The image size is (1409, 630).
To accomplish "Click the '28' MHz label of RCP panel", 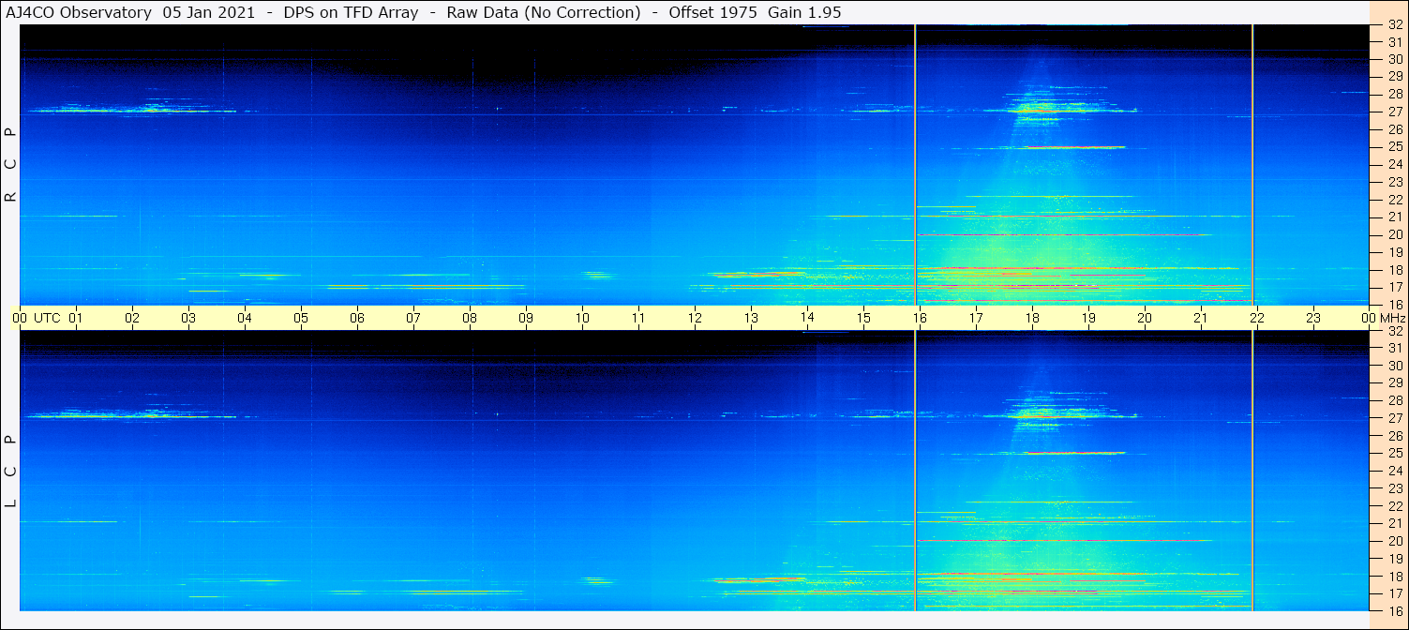I will [1395, 94].
